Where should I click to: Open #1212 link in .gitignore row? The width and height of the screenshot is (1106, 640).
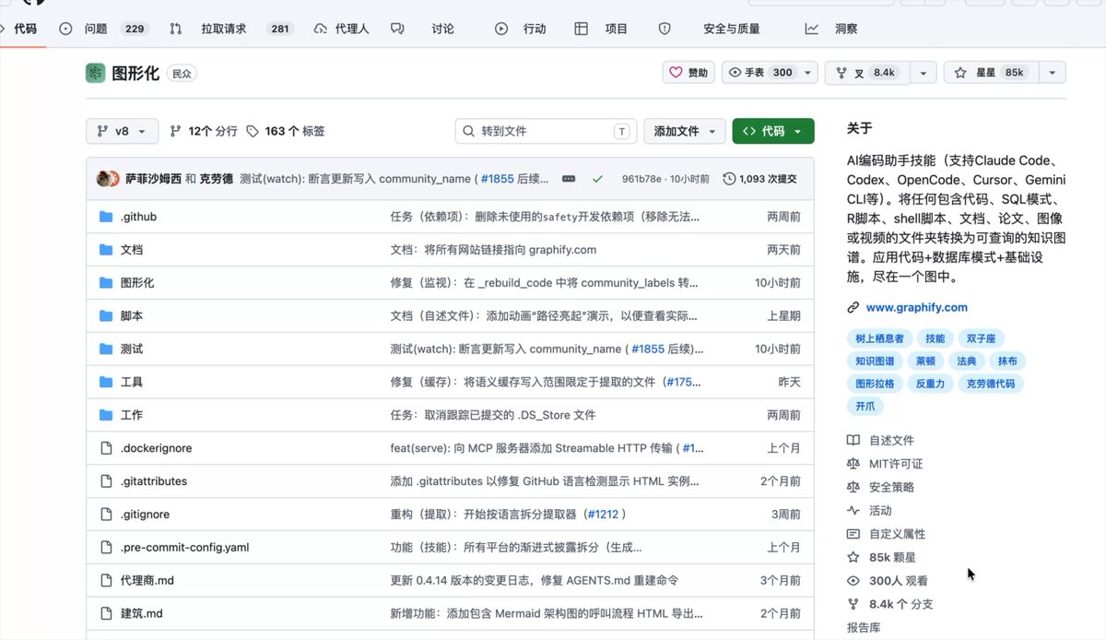pyautogui.click(x=602, y=515)
